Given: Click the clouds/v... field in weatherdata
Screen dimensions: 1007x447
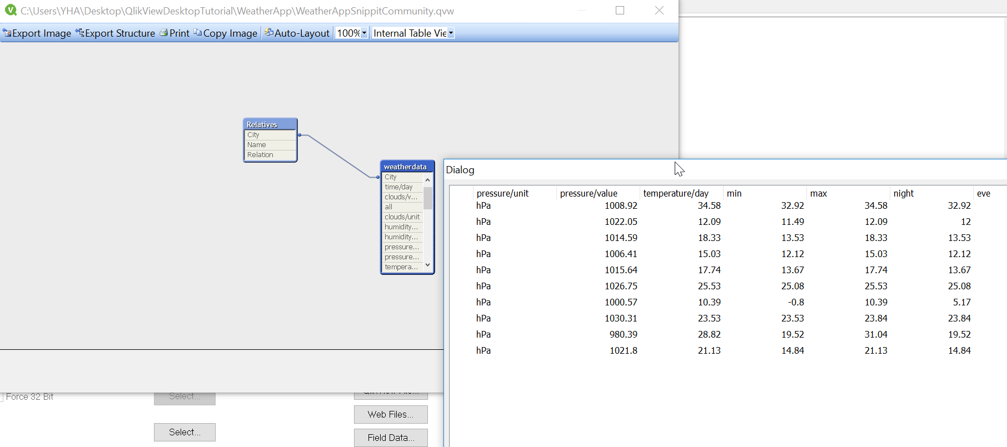Looking at the screenshot, I should point(403,197).
